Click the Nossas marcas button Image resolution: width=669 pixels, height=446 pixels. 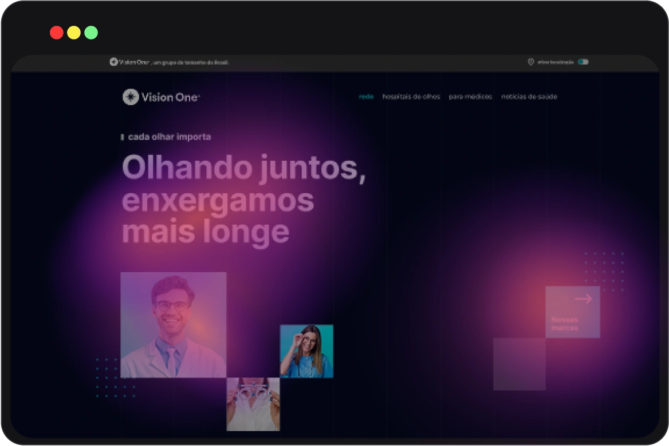(565, 324)
